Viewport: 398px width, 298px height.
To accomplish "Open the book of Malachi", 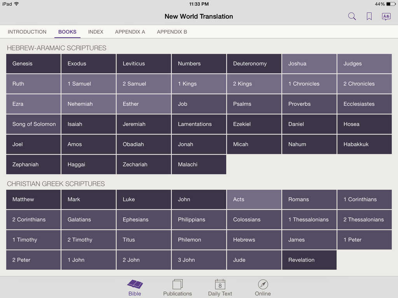I will (199, 165).
